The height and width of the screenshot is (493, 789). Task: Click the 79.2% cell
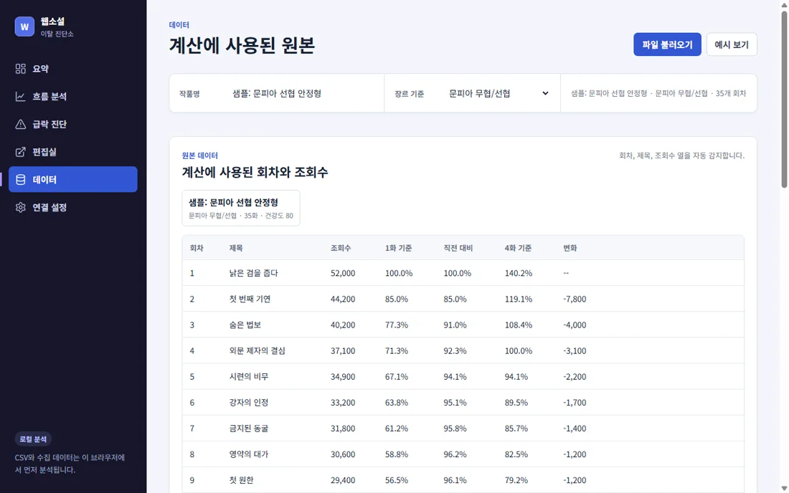point(516,480)
